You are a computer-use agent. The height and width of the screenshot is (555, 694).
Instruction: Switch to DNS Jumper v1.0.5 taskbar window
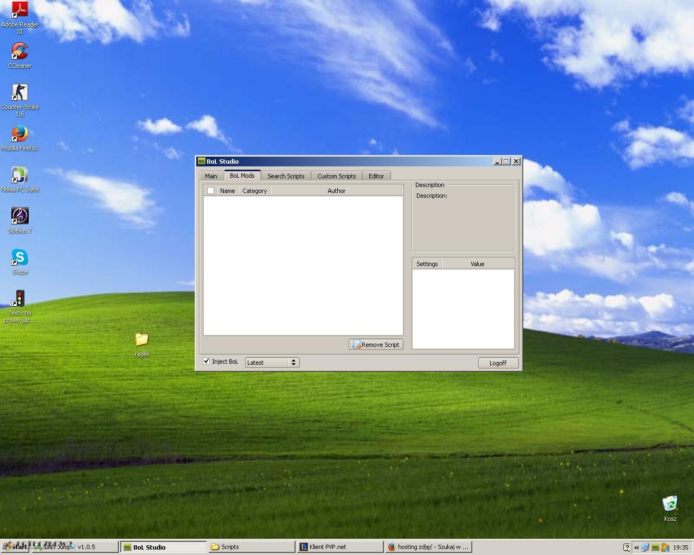point(75,547)
